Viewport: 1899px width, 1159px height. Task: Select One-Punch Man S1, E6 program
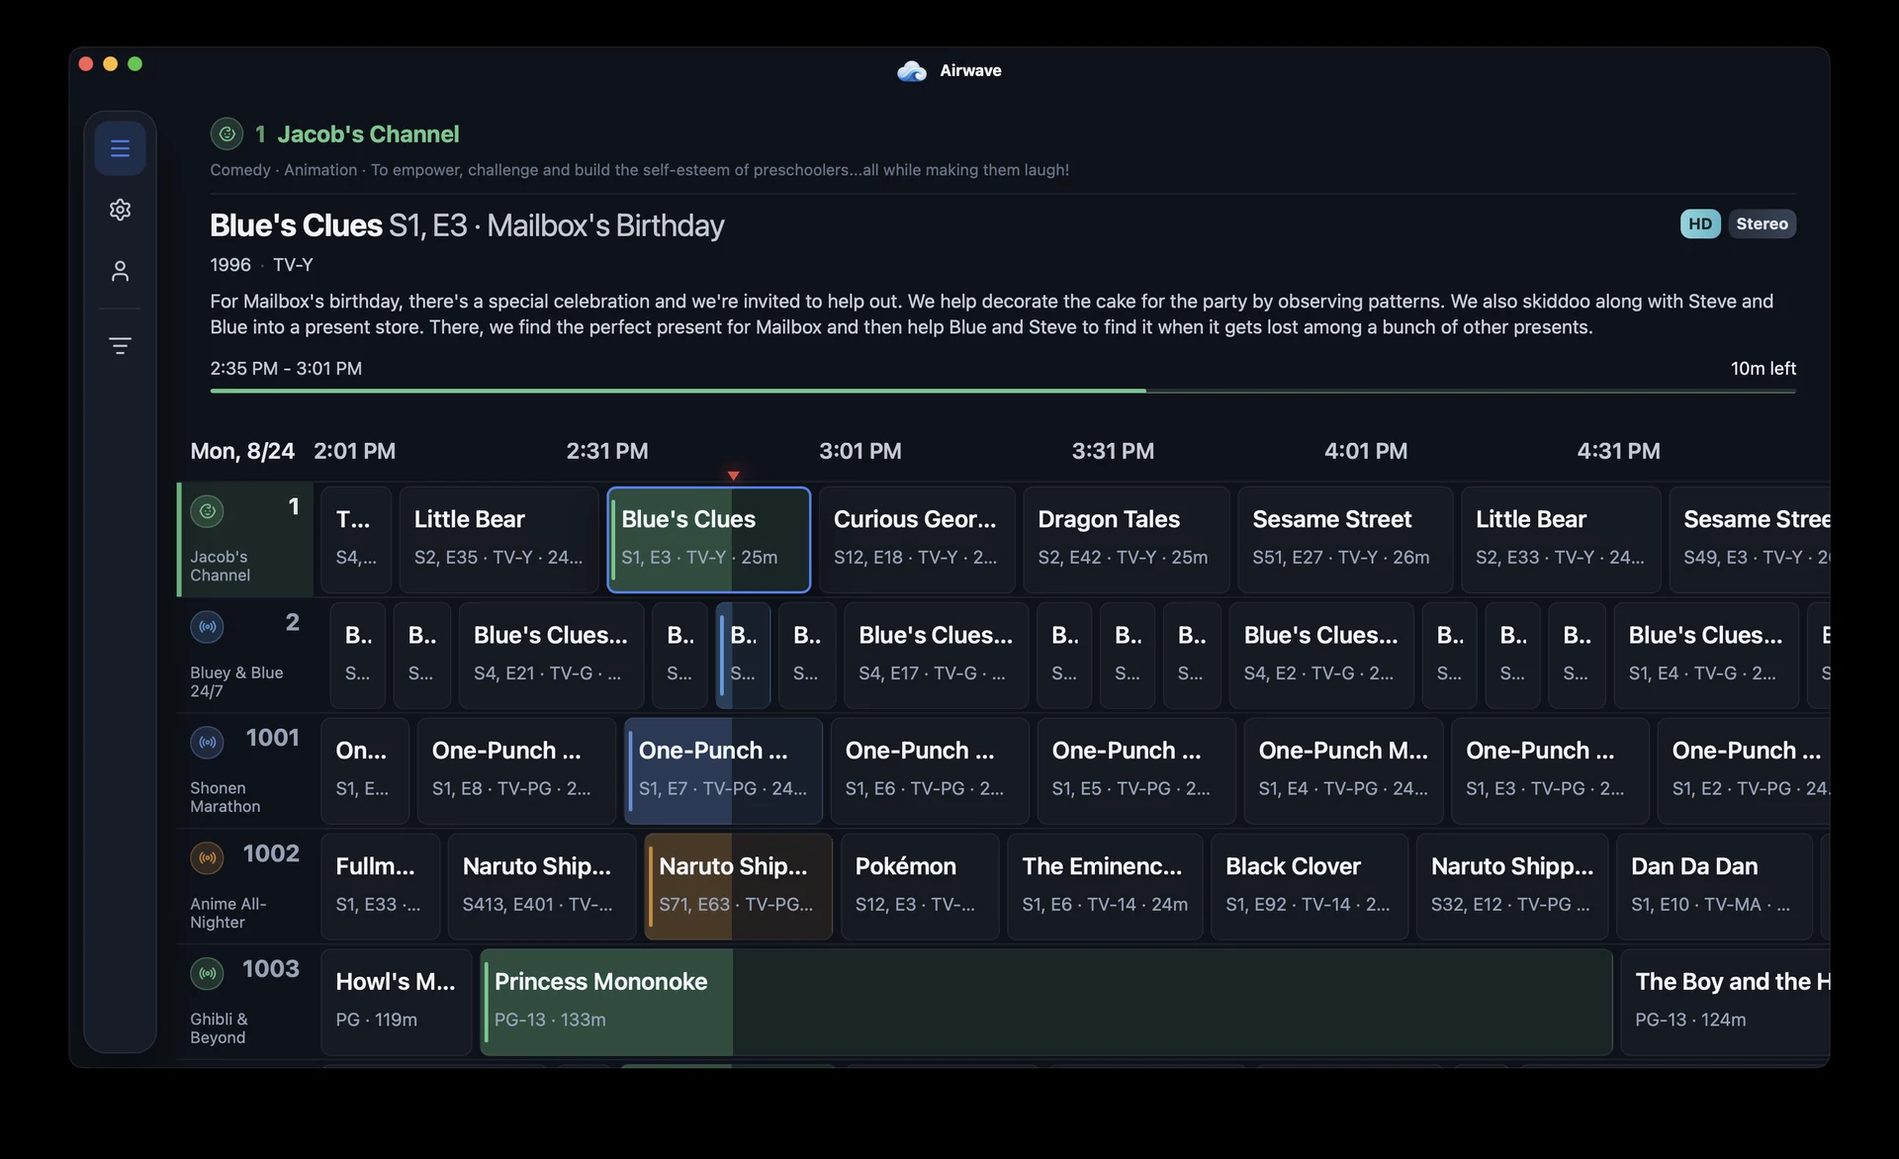click(x=930, y=771)
